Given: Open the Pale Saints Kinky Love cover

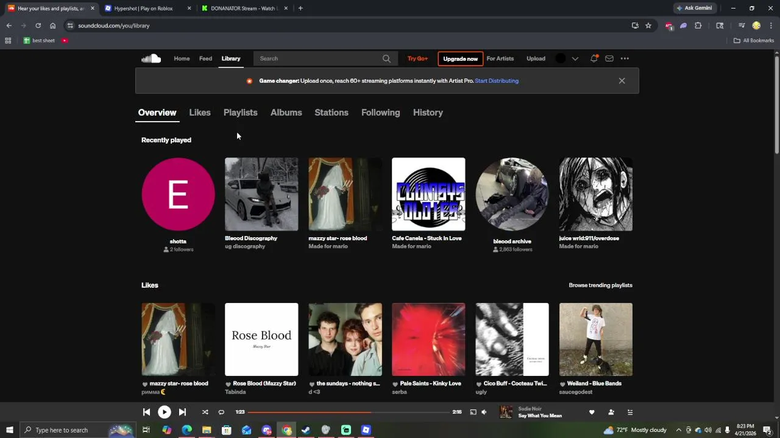Looking at the screenshot, I should click(x=428, y=339).
